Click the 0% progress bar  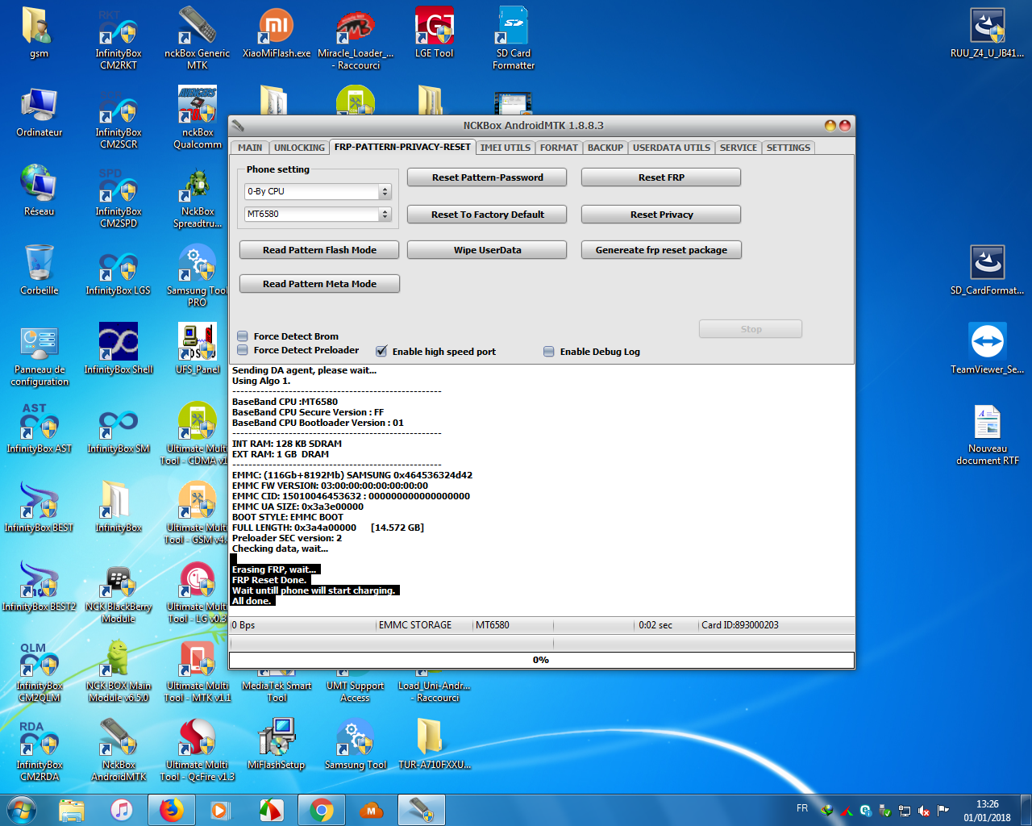coord(541,660)
